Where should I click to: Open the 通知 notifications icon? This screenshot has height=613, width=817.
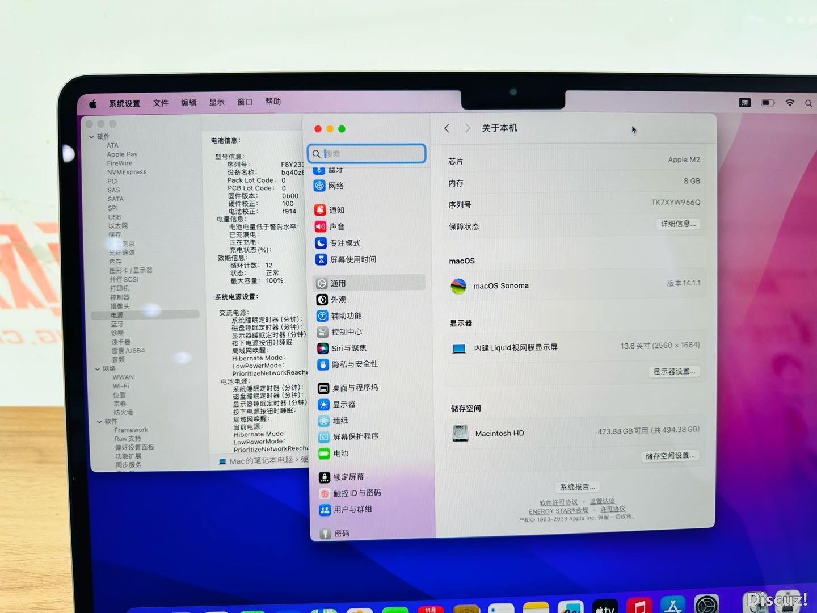(x=320, y=210)
